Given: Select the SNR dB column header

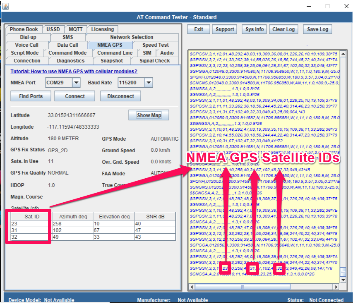Looking at the screenshot, I should pos(155,217).
